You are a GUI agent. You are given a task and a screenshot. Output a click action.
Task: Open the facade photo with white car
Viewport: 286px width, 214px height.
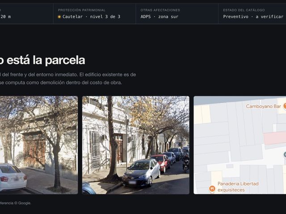39,145
